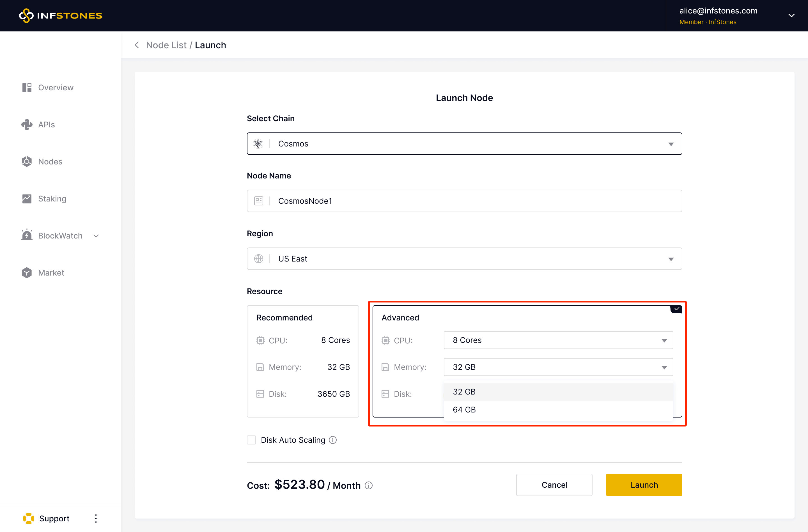Click the Market cube icon
The width and height of the screenshot is (808, 532).
[x=27, y=273]
